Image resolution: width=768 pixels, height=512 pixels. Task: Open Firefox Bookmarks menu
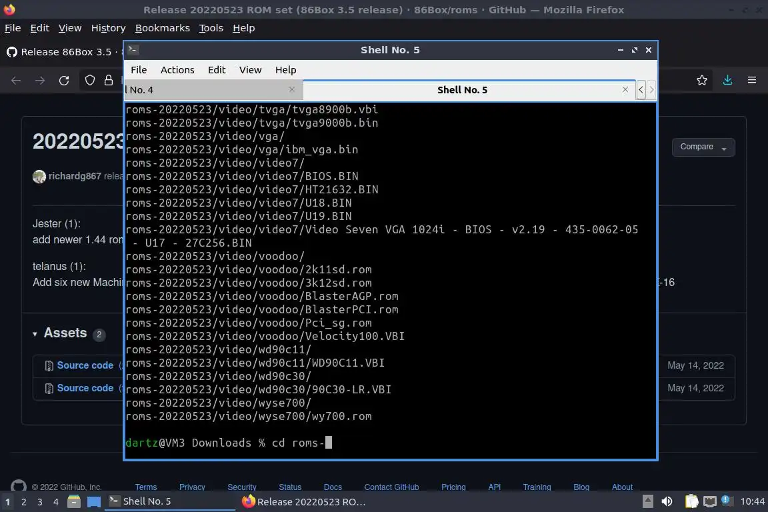point(162,28)
